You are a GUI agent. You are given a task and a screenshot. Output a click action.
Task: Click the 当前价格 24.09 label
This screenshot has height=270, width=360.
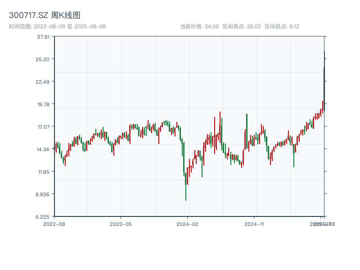[199, 27]
